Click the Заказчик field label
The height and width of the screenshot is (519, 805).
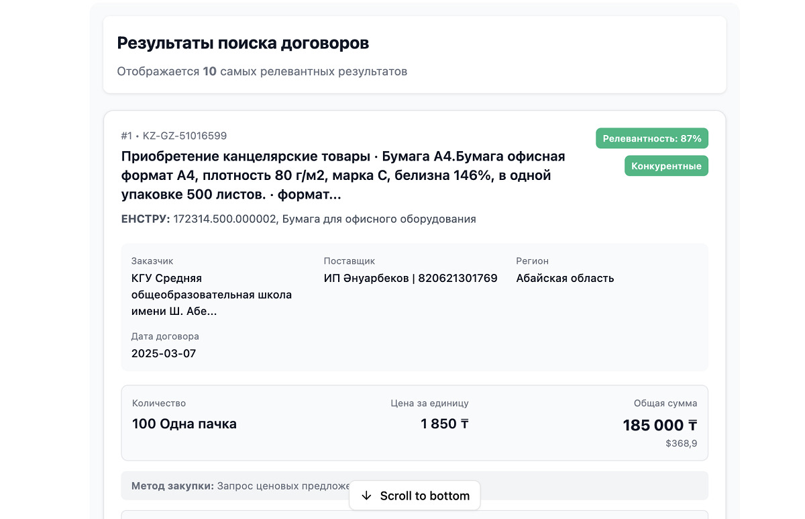[x=152, y=261]
